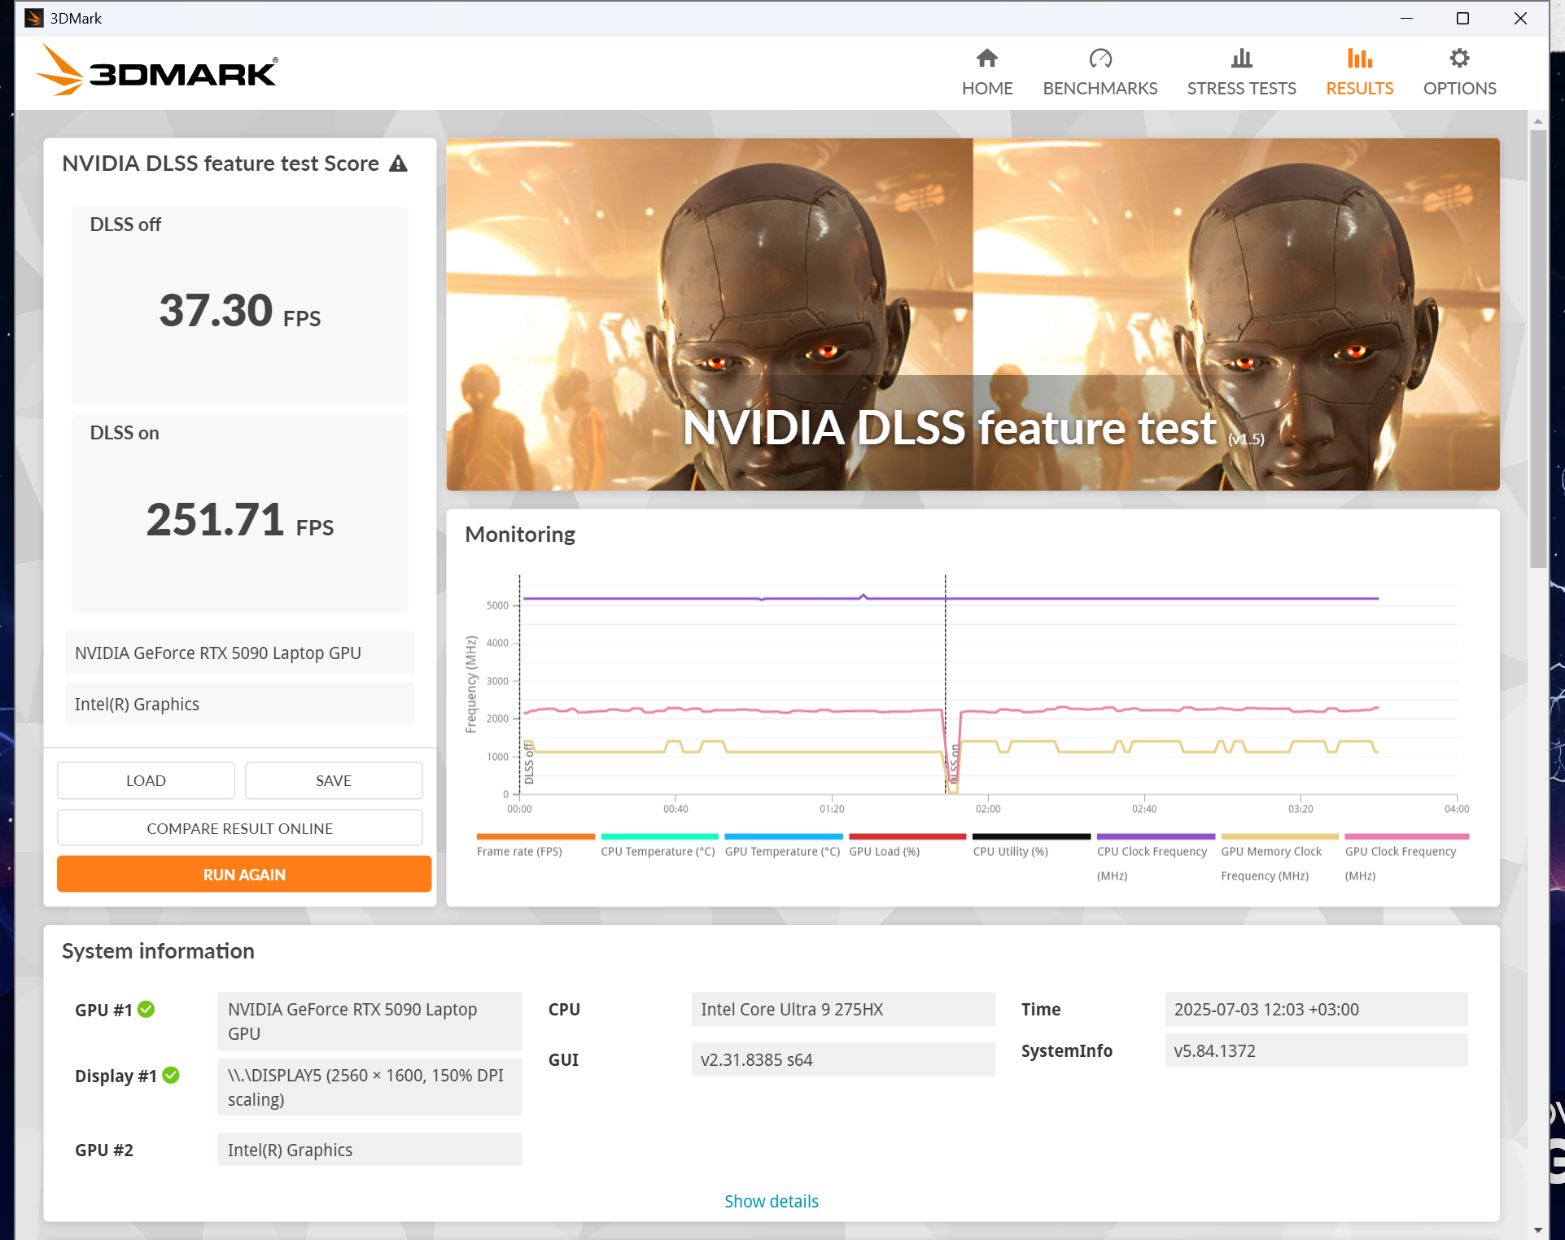Click the LOAD button
The height and width of the screenshot is (1240, 1565).
point(146,780)
